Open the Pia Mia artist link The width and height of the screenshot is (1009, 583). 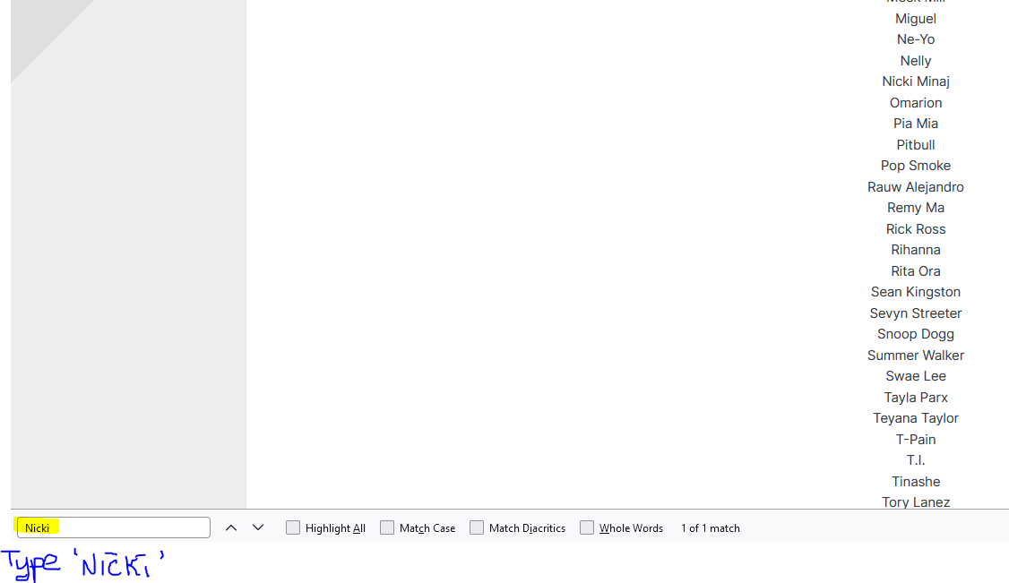(x=916, y=124)
